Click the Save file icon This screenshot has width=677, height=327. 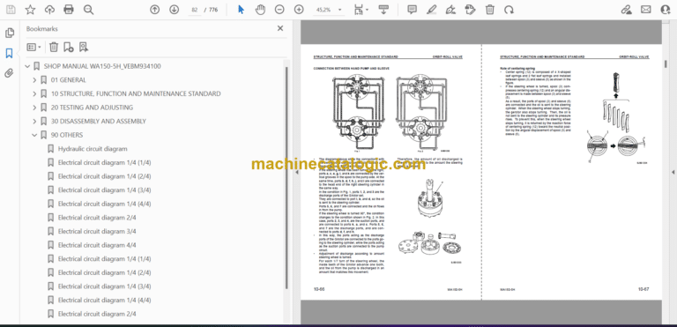tap(11, 10)
